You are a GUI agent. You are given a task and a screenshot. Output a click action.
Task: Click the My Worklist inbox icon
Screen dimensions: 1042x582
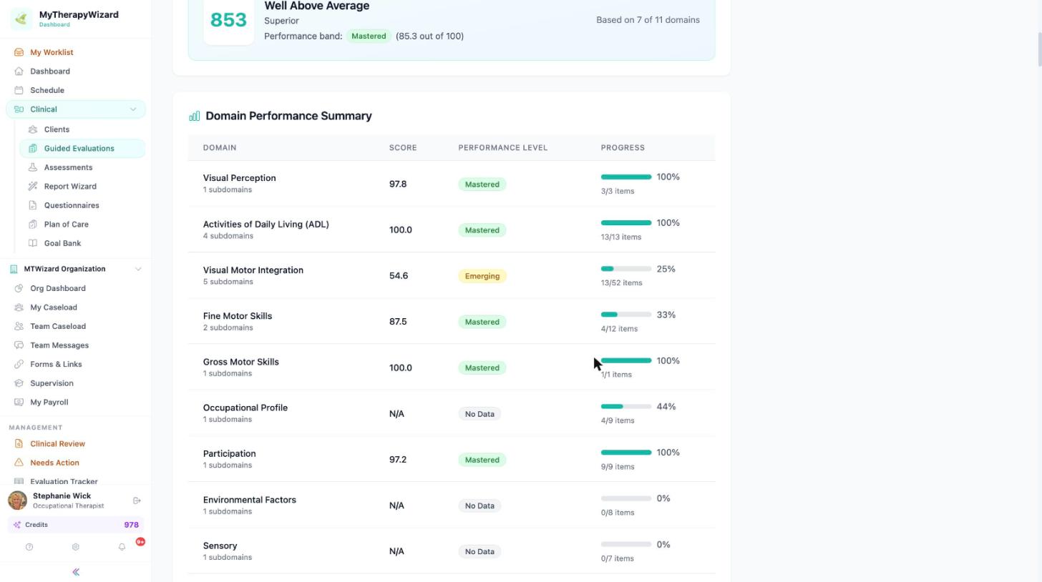(19, 52)
